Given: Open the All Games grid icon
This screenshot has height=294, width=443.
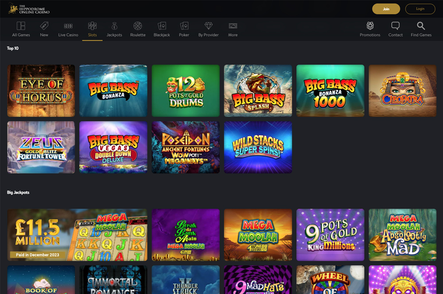Looking at the screenshot, I should click(x=21, y=26).
